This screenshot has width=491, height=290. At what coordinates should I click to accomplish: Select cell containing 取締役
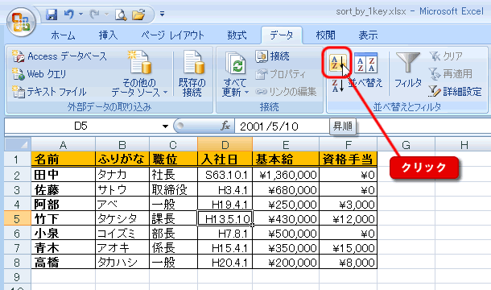pos(173,189)
